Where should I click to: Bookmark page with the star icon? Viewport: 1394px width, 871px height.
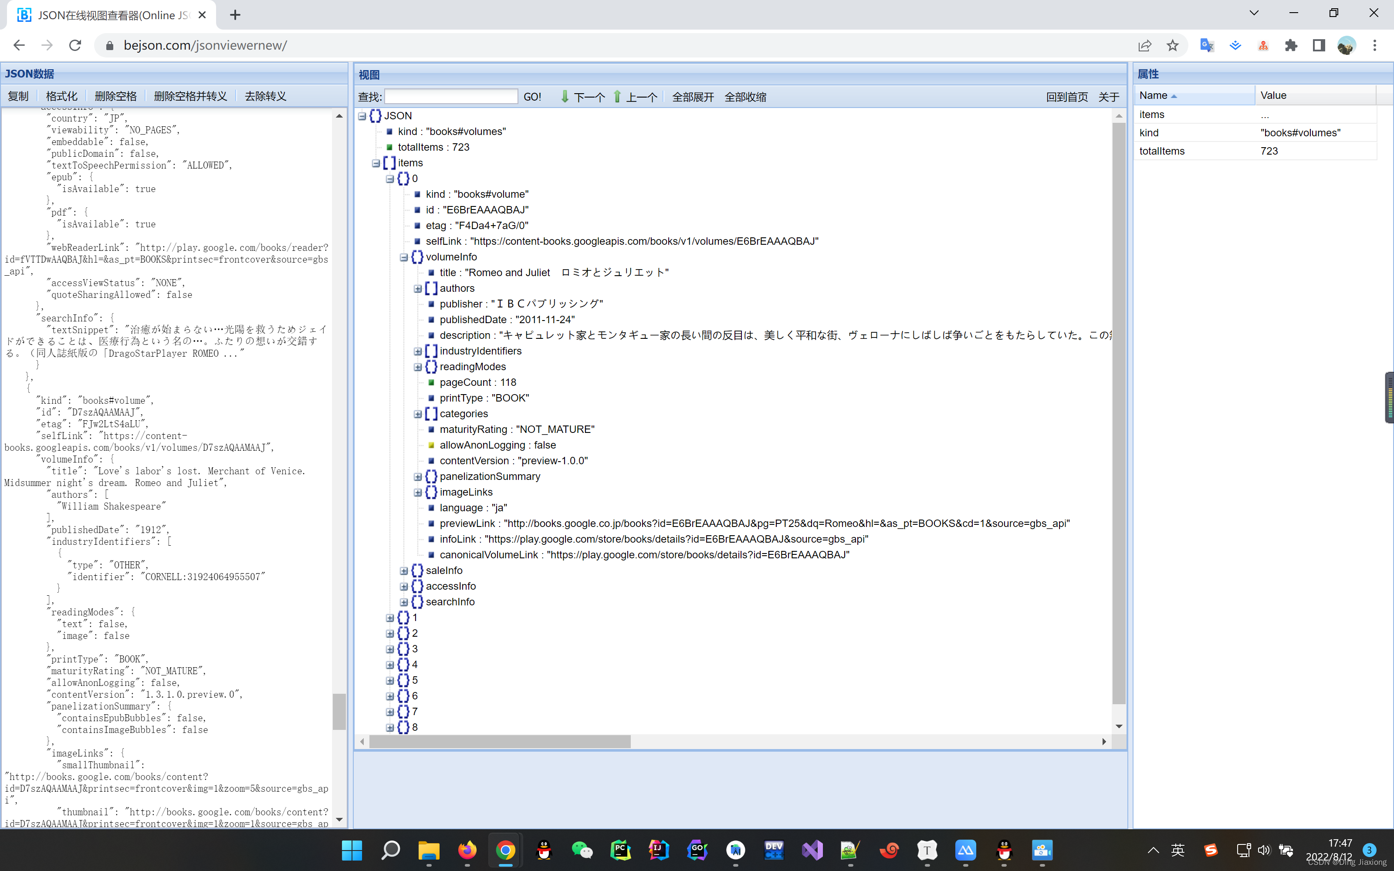click(1172, 45)
